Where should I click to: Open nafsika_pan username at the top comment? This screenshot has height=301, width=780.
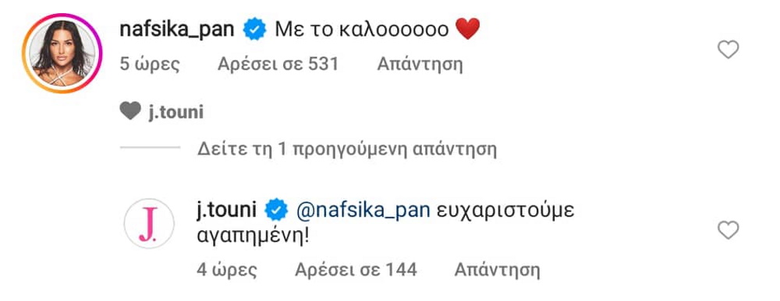pos(177,30)
